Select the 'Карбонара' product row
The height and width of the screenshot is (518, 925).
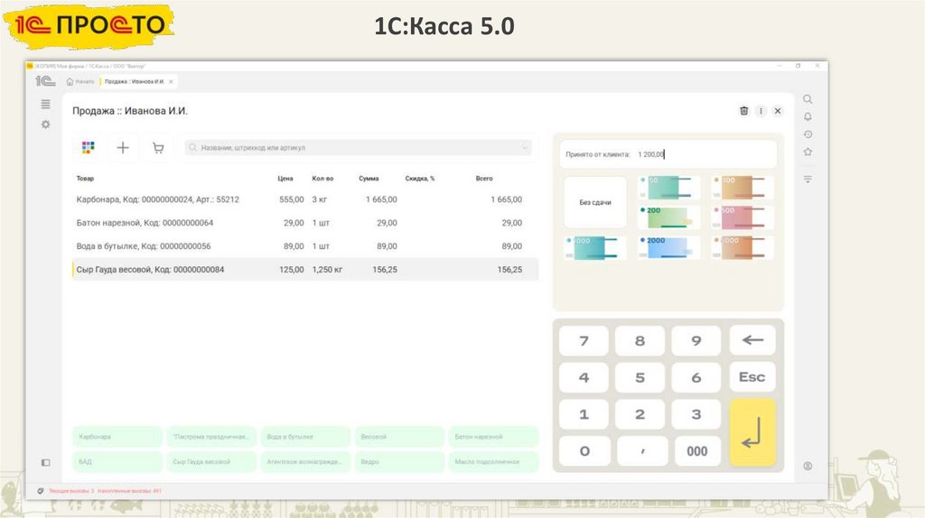[x=305, y=199]
